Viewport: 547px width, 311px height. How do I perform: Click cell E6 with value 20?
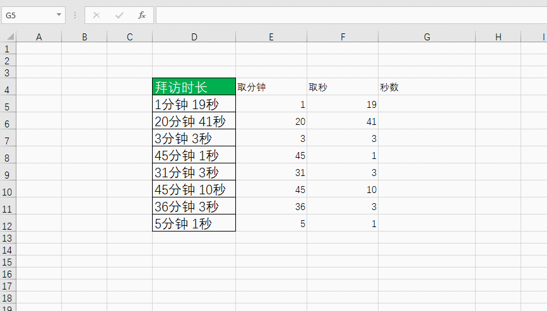tap(271, 121)
